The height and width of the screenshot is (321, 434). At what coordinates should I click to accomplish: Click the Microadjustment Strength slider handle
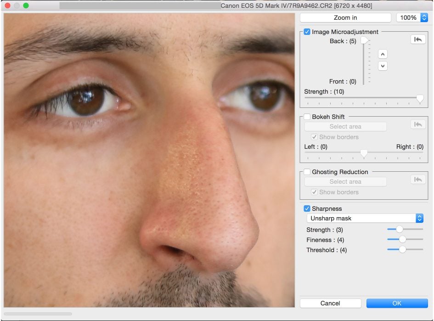click(x=419, y=98)
